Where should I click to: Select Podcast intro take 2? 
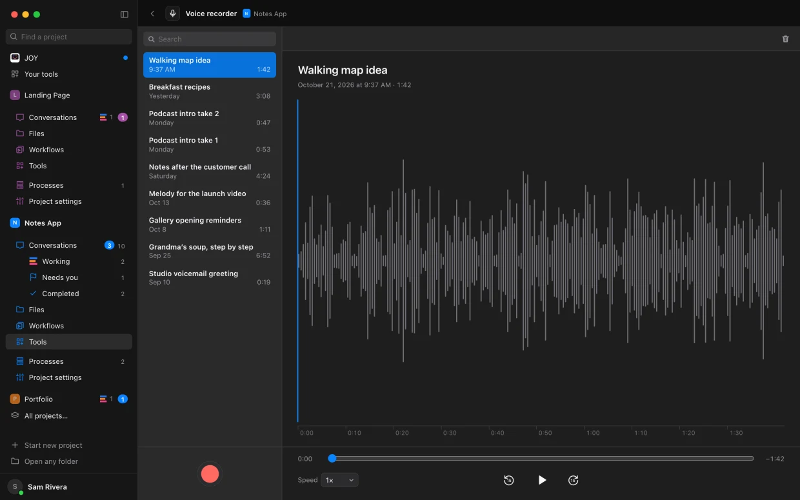(210, 118)
